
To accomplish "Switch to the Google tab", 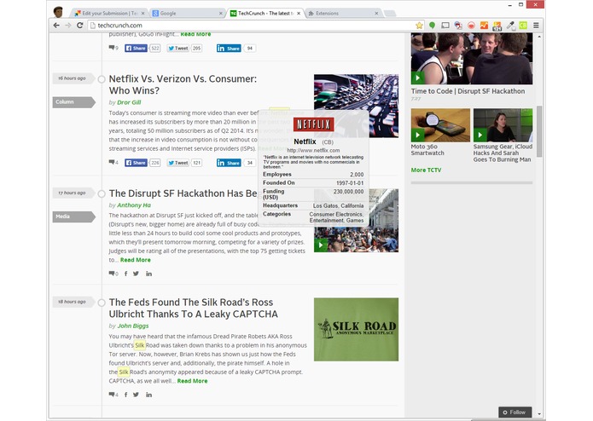I will click(187, 14).
